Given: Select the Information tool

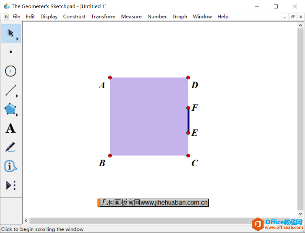Looking at the screenshot, I should click(10, 166).
